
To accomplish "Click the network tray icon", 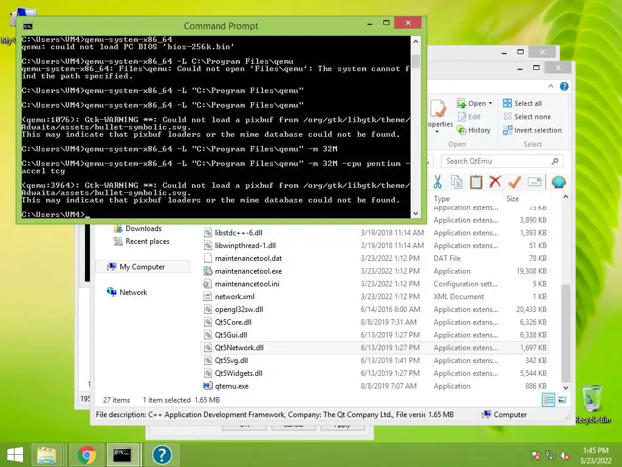I will tap(550, 455).
